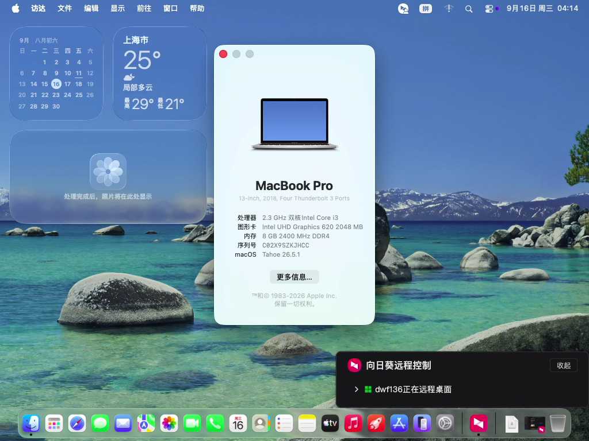The width and height of the screenshot is (589, 441).
Task: Switch input method via 拼 icon
Action: [x=426, y=9]
